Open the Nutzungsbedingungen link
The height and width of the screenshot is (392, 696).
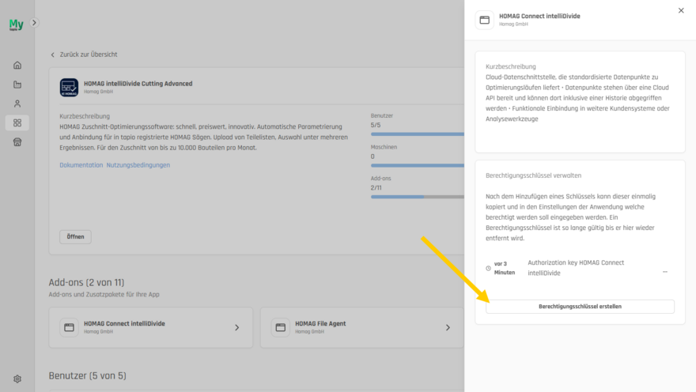[138, 165]
